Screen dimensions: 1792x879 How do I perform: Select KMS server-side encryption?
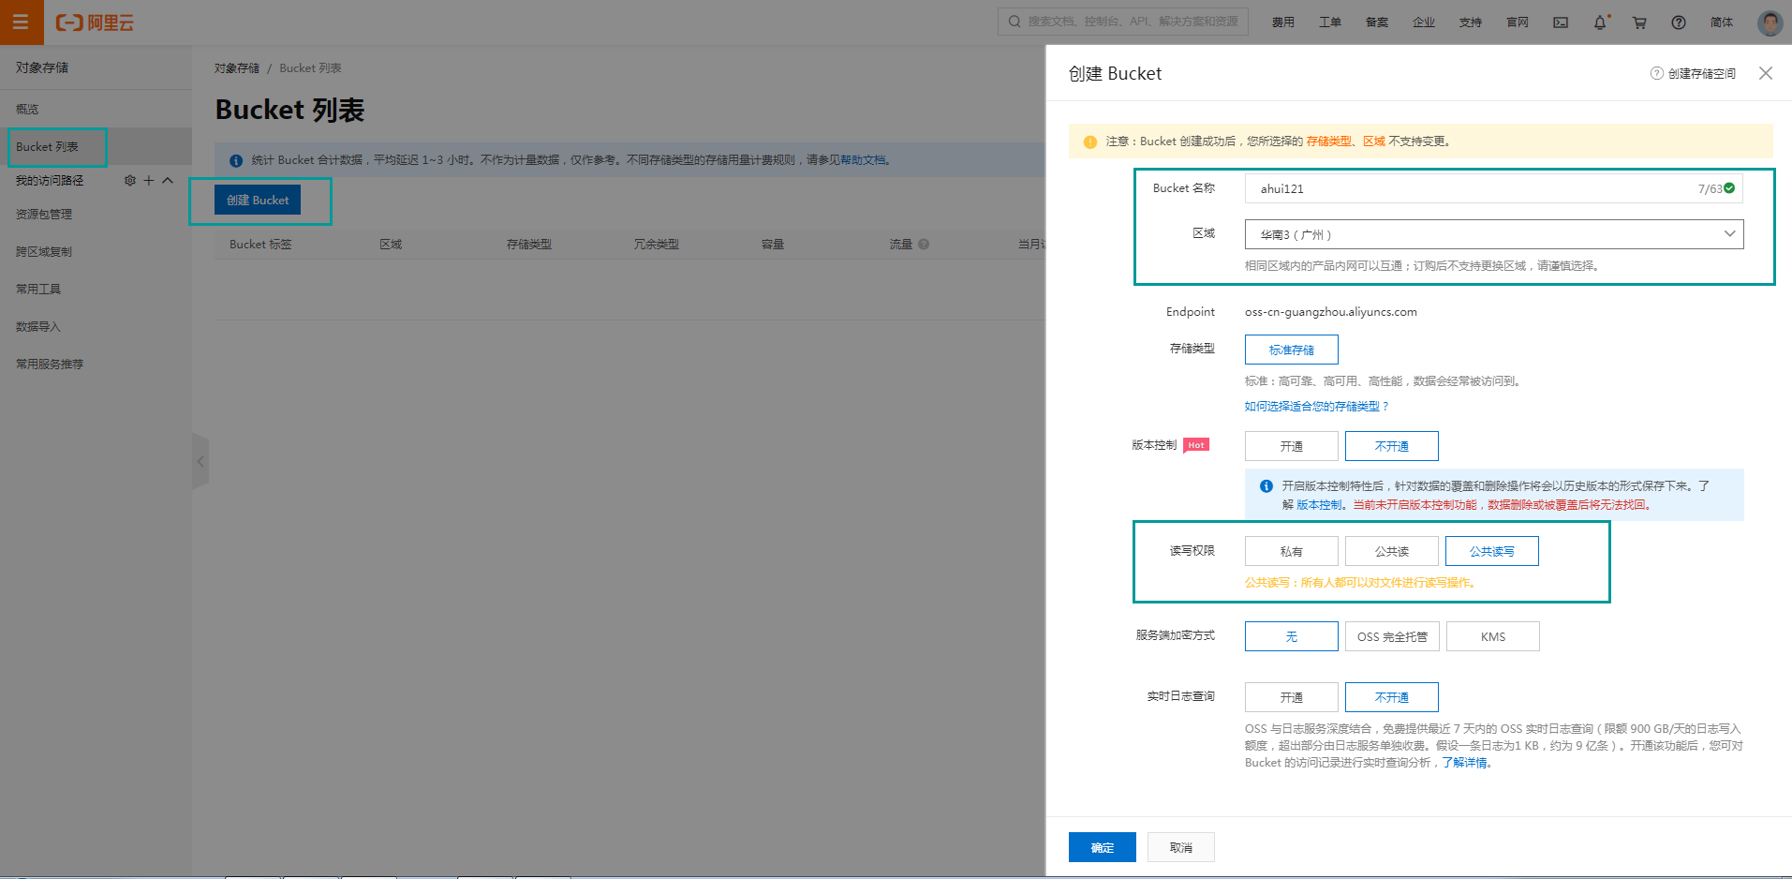1492,637
